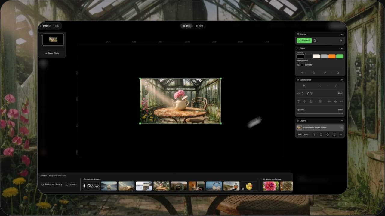Toggle the flip horizontal icon in Appearance

pos(299,93)
